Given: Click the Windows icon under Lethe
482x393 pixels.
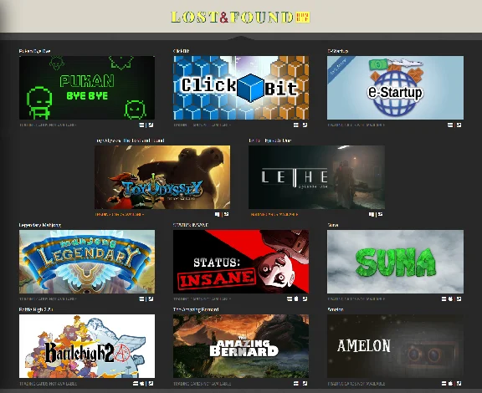Looking at the screenshot, I should tap(372, 214).
